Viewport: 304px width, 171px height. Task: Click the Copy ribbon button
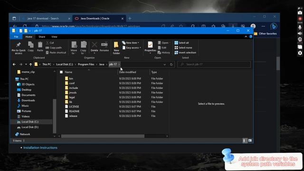[x=30, y=47]
